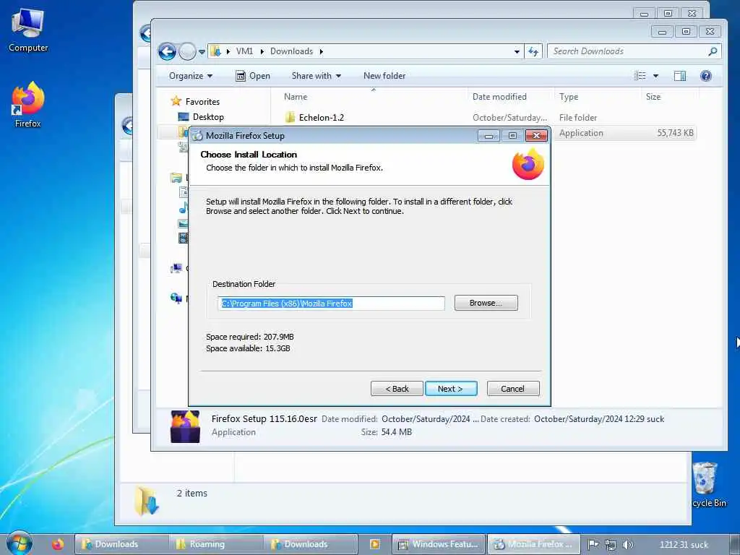740x555 pixels.
Task: Cancel the Mozilla Firefox Setup
Action: point(512,388)
